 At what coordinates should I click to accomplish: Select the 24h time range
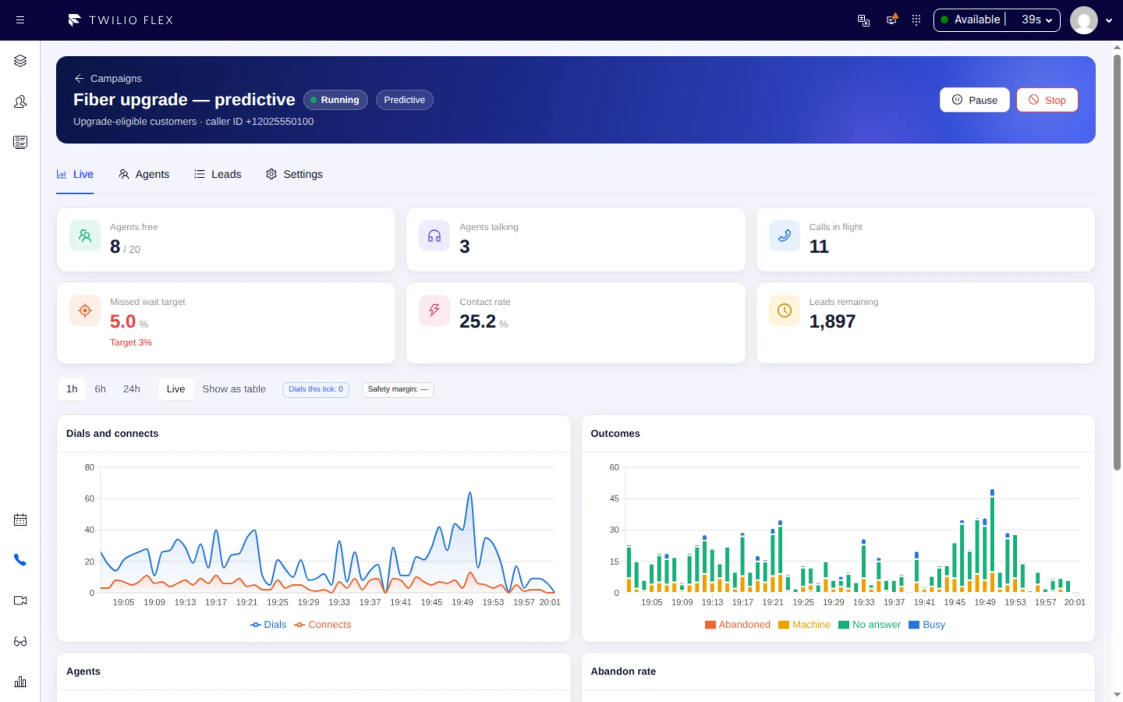pos(131,389)
